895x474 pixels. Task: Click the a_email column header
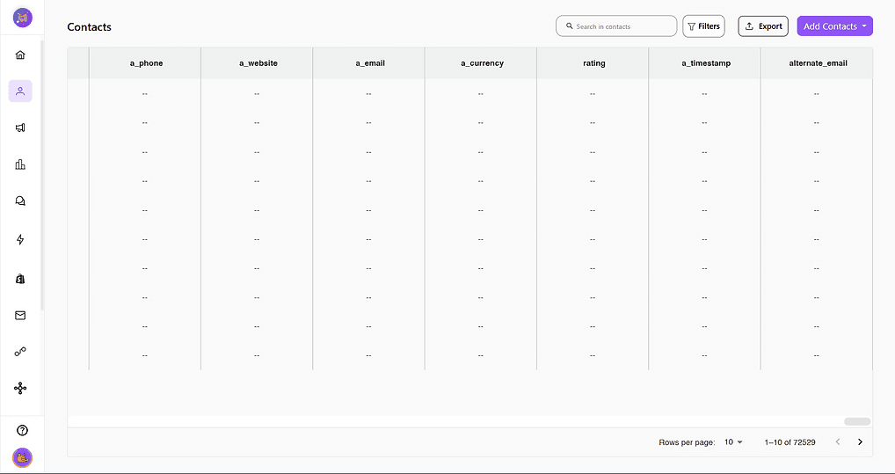[x=370, y=63]
